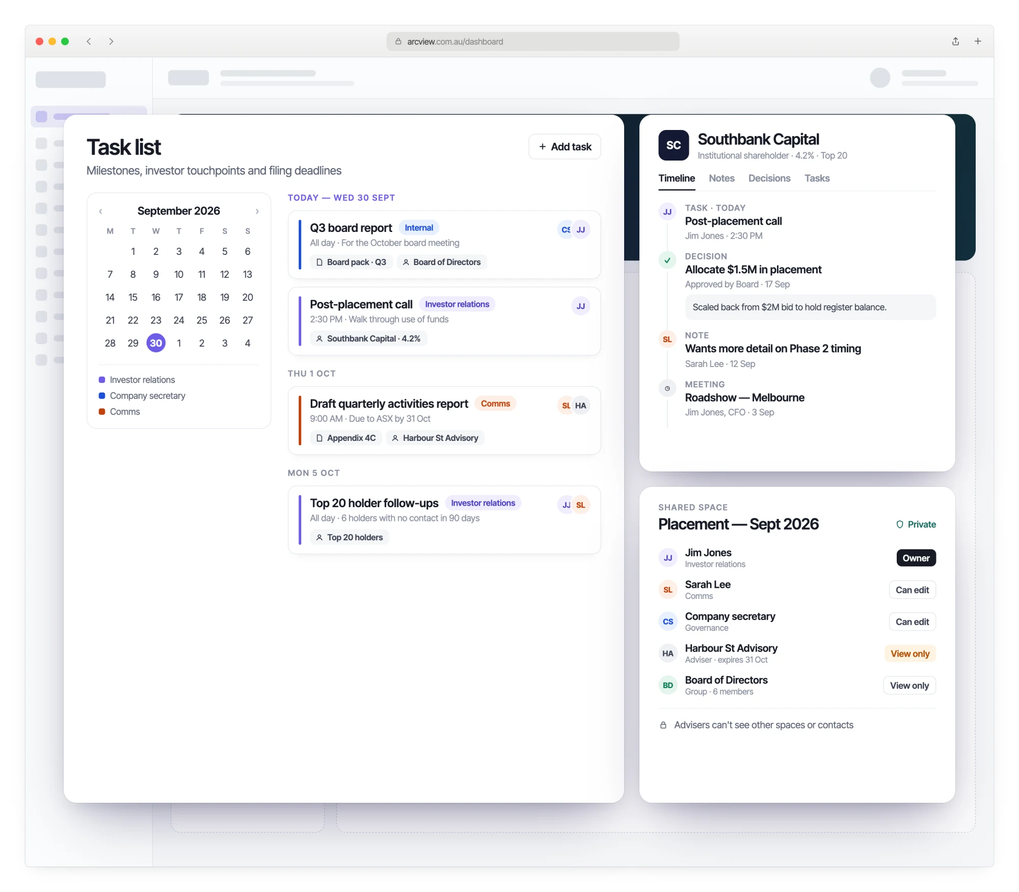Image resolution: width=1019 pixels, height=892 pixels.
Task: Switch to the Notes tab
Action: (721, 178)
